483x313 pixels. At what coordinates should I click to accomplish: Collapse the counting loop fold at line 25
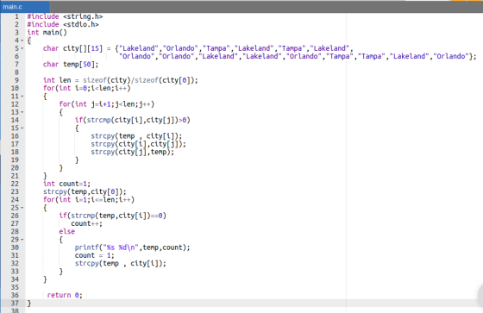click(x=22, y=208)
